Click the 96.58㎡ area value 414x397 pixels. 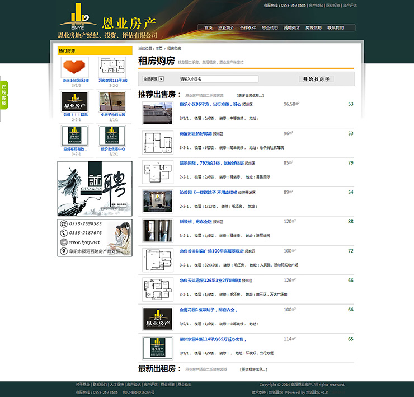291,104
